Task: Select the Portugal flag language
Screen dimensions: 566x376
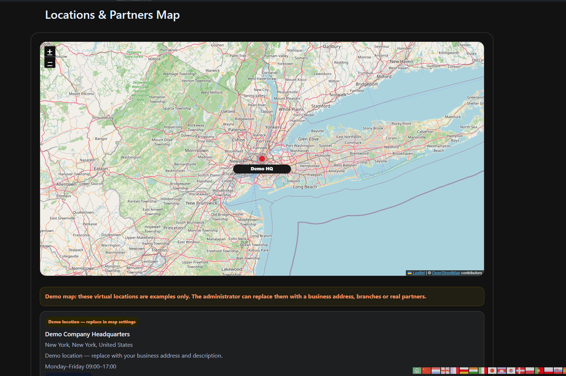Action: (539, 371)
